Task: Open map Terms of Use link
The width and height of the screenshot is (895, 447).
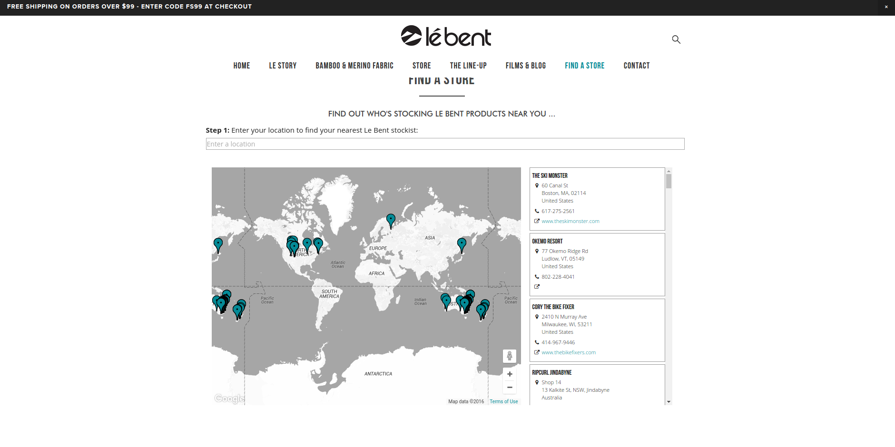Action: tap(503, 401)
